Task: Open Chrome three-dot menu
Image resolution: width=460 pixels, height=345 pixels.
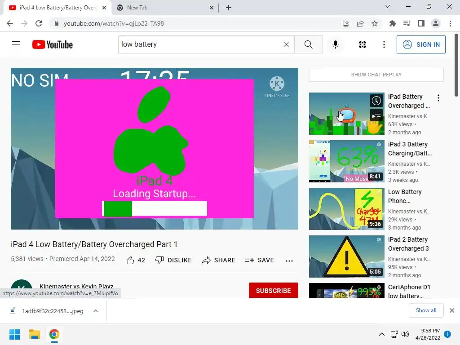Action: click(x=450, y=23)
